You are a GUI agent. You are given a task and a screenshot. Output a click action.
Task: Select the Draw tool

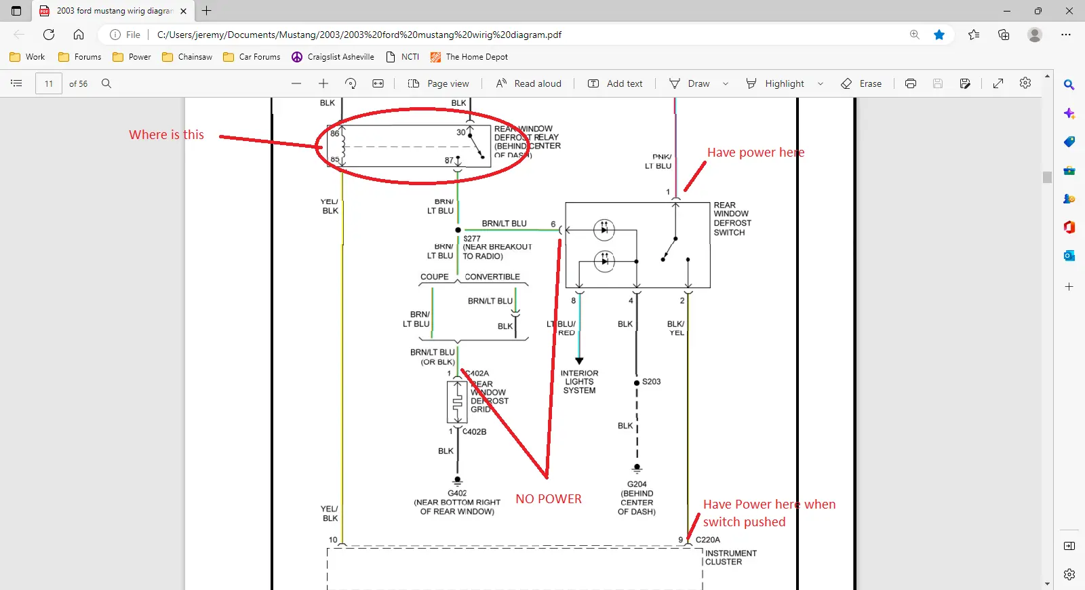pyautogui.click(x=690, y=83)
